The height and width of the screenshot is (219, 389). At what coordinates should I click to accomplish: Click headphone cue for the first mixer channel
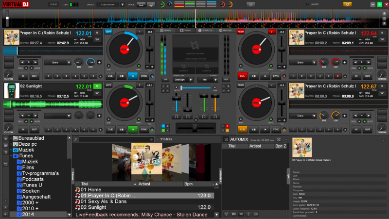(x=177, y=116)
